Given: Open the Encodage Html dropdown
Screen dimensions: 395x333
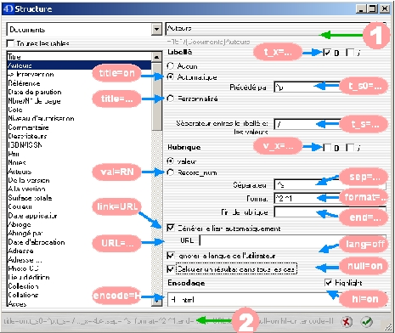Looking at the screenshot, I should click(276, 300).
